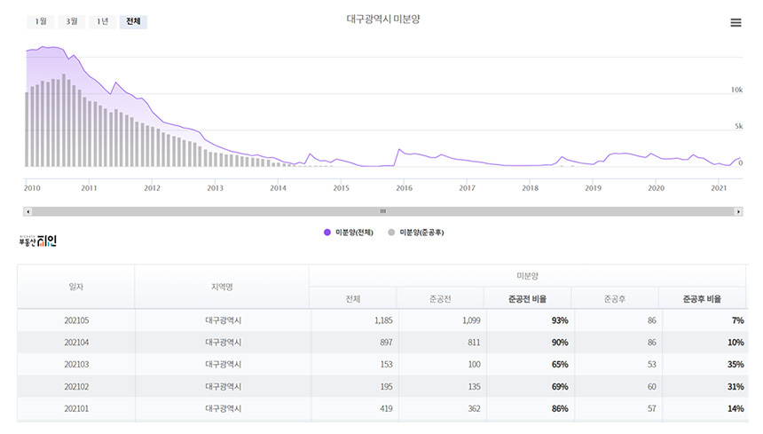This screenshot has height=434, width=763.
Task: Click the 준공후 비율 column header
Action: pos(702,299)
